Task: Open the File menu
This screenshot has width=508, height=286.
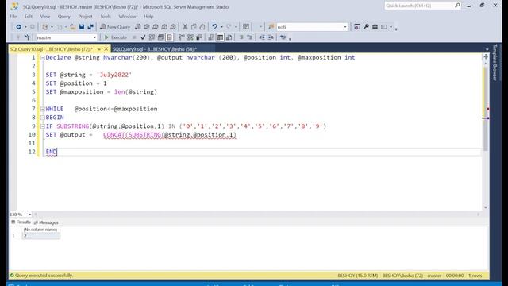Action: 13,16
